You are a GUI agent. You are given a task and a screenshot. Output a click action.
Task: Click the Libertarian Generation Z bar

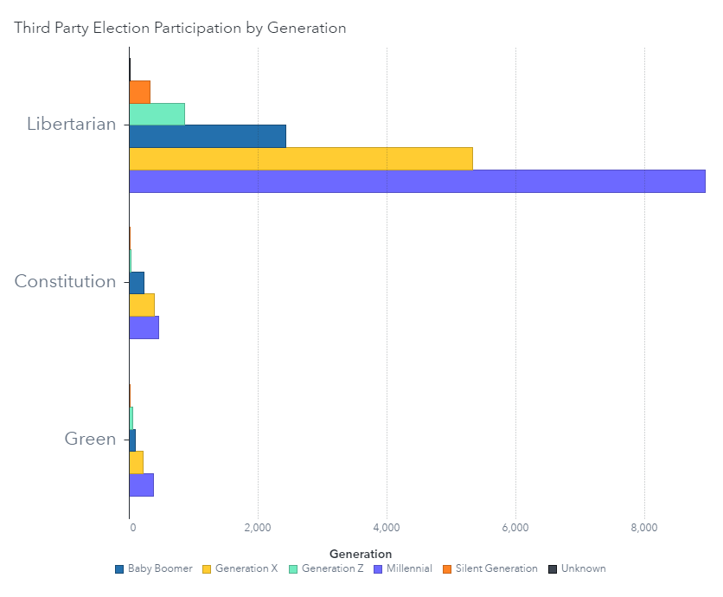pos(157,114)
